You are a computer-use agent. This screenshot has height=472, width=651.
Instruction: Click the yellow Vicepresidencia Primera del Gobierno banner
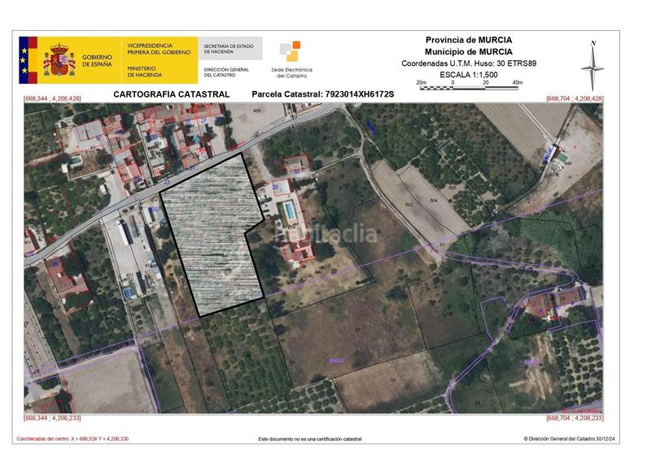pos(159,60)
